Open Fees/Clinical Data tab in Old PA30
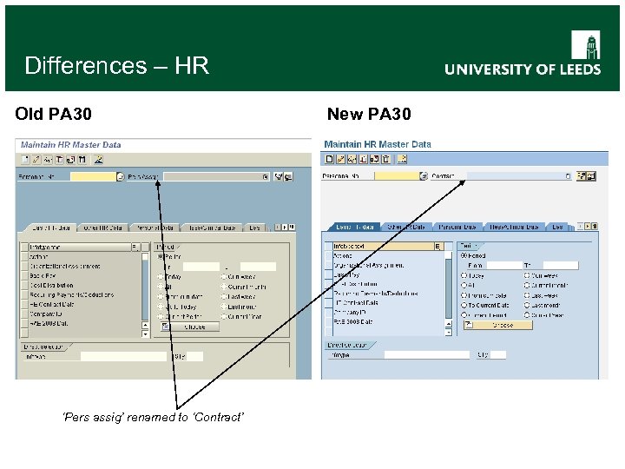Image resolution: width=625 pixels, height=469 pixels. tap(211, 228)
